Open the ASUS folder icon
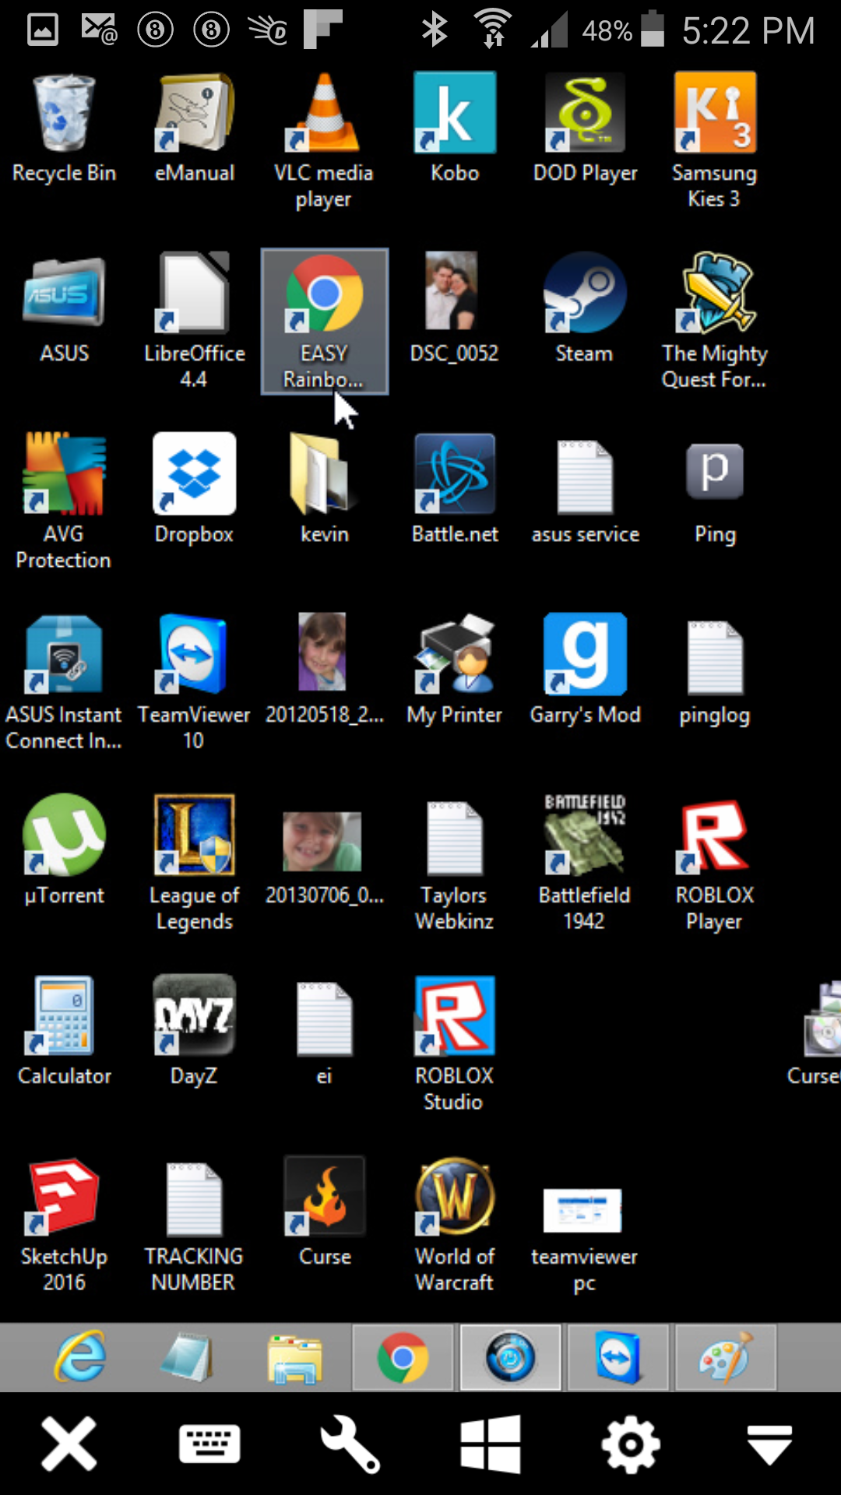This screenshot has height=1495, width=841. [64, 309]
